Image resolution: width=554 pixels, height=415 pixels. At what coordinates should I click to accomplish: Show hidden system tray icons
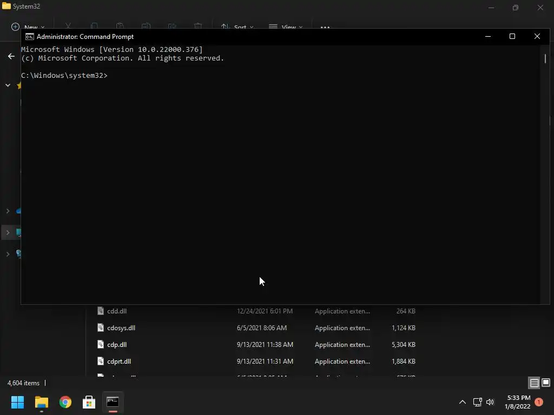[463, 402]
